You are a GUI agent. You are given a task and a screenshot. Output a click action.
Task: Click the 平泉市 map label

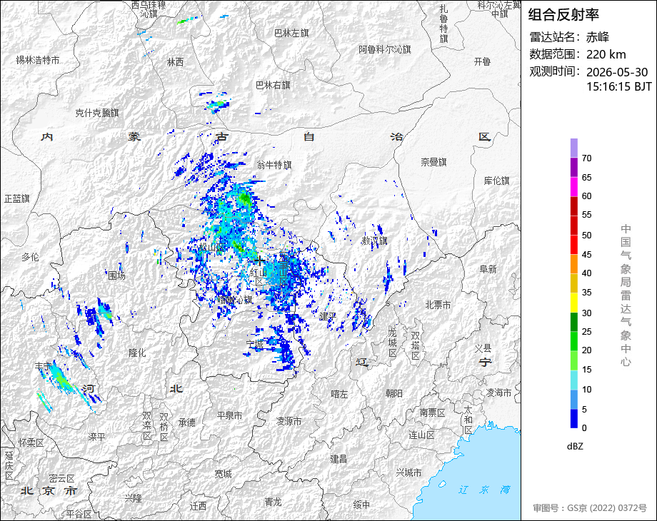click(230, 415)
